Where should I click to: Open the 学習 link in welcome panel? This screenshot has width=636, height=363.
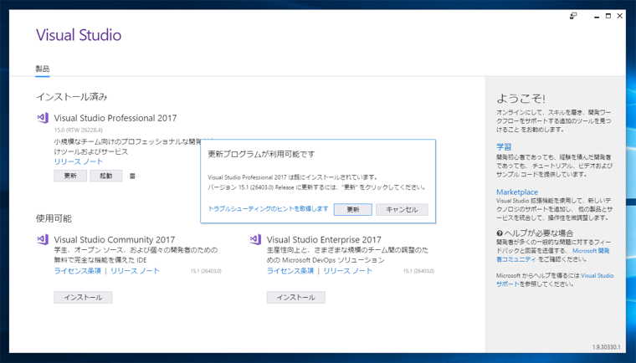click(x=504, y=147)
